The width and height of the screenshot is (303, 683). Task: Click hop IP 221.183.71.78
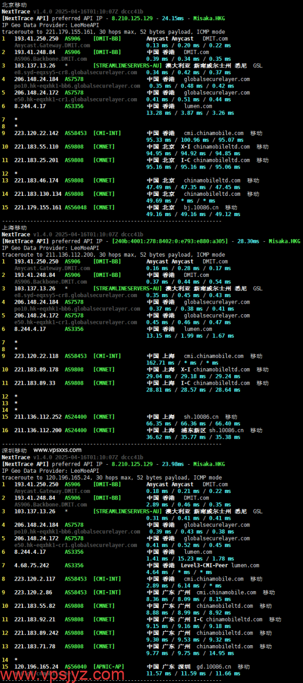tap(35, 646)
